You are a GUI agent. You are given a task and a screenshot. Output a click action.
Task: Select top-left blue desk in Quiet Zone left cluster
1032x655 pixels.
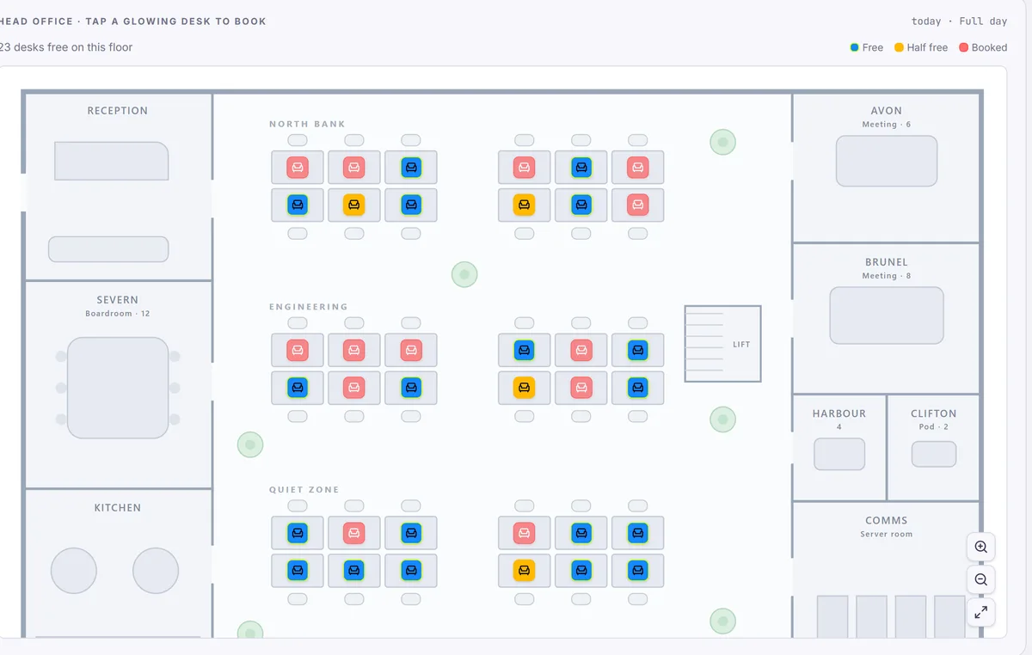[x=298, y=533]
